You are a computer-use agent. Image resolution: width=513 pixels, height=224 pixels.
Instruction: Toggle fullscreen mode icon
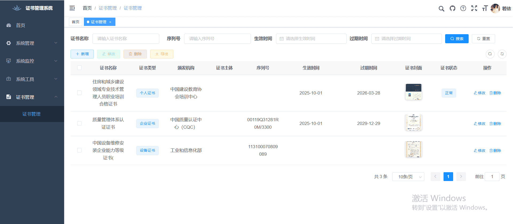(474, 9)
